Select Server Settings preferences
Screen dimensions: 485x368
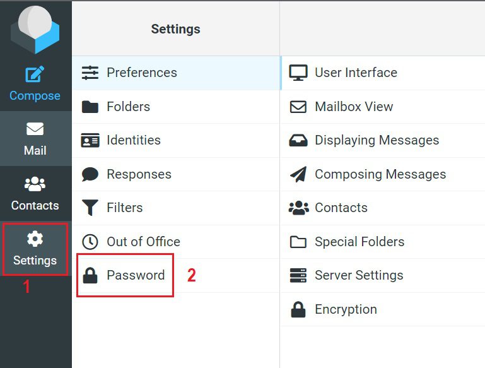tap(358, 275)
